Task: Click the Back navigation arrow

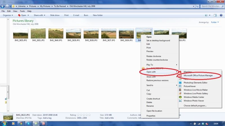Action: [3, 6]
